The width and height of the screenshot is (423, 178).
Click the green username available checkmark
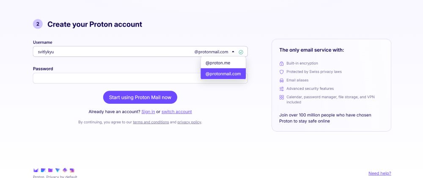pos(241,52)
